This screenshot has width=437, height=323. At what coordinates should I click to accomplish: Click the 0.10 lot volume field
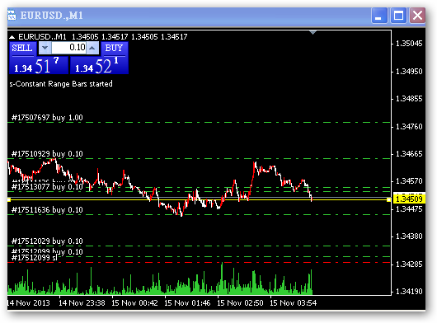point(68,48)
